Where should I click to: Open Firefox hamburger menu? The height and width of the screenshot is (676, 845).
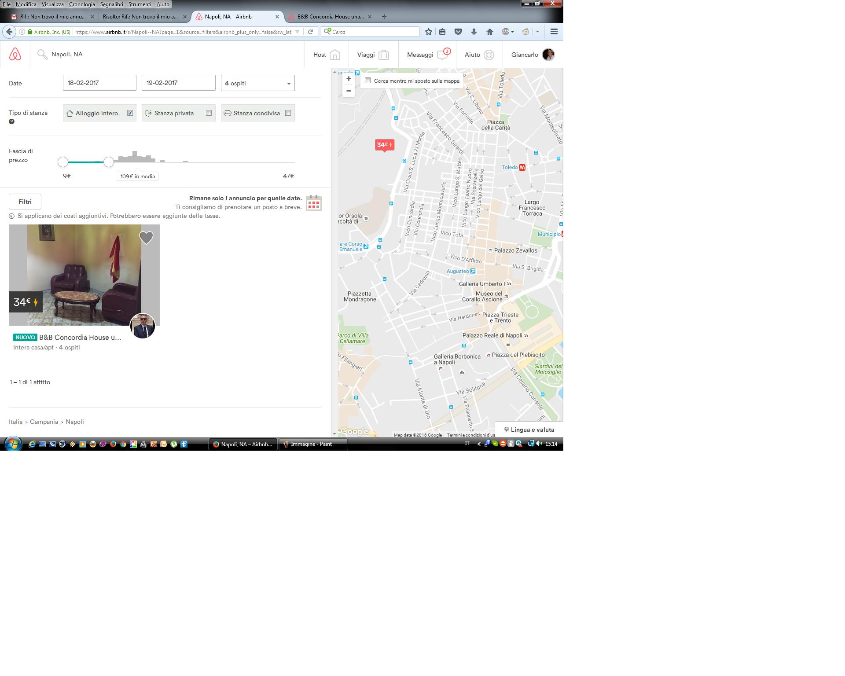click(554, 32)
